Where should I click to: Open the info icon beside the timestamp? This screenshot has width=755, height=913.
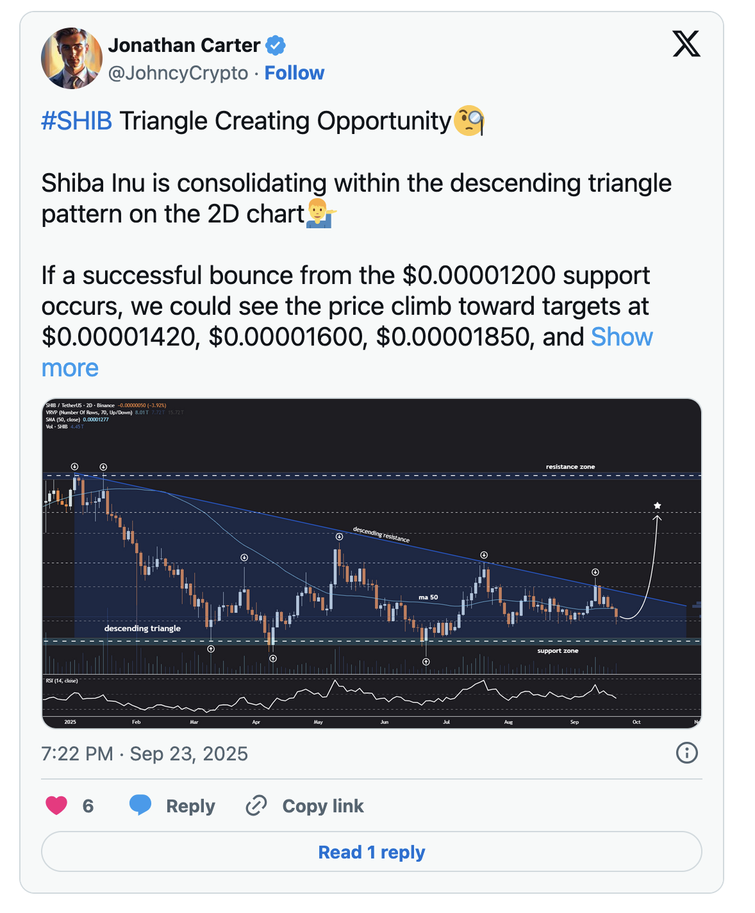pos(686,753)
